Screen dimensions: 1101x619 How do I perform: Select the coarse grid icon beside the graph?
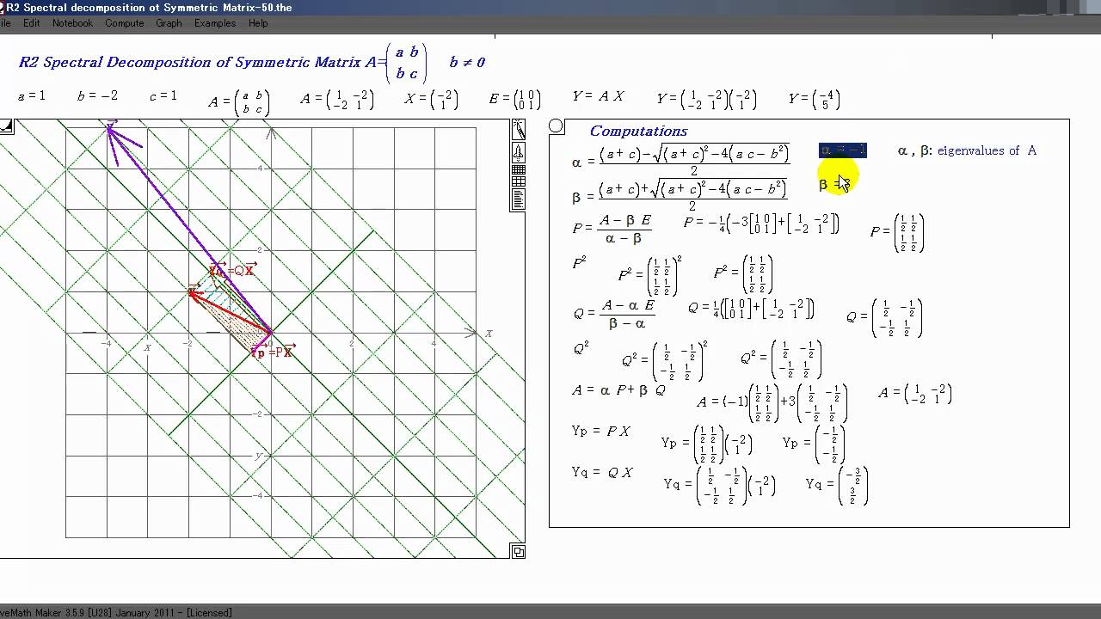click(518, 183)
